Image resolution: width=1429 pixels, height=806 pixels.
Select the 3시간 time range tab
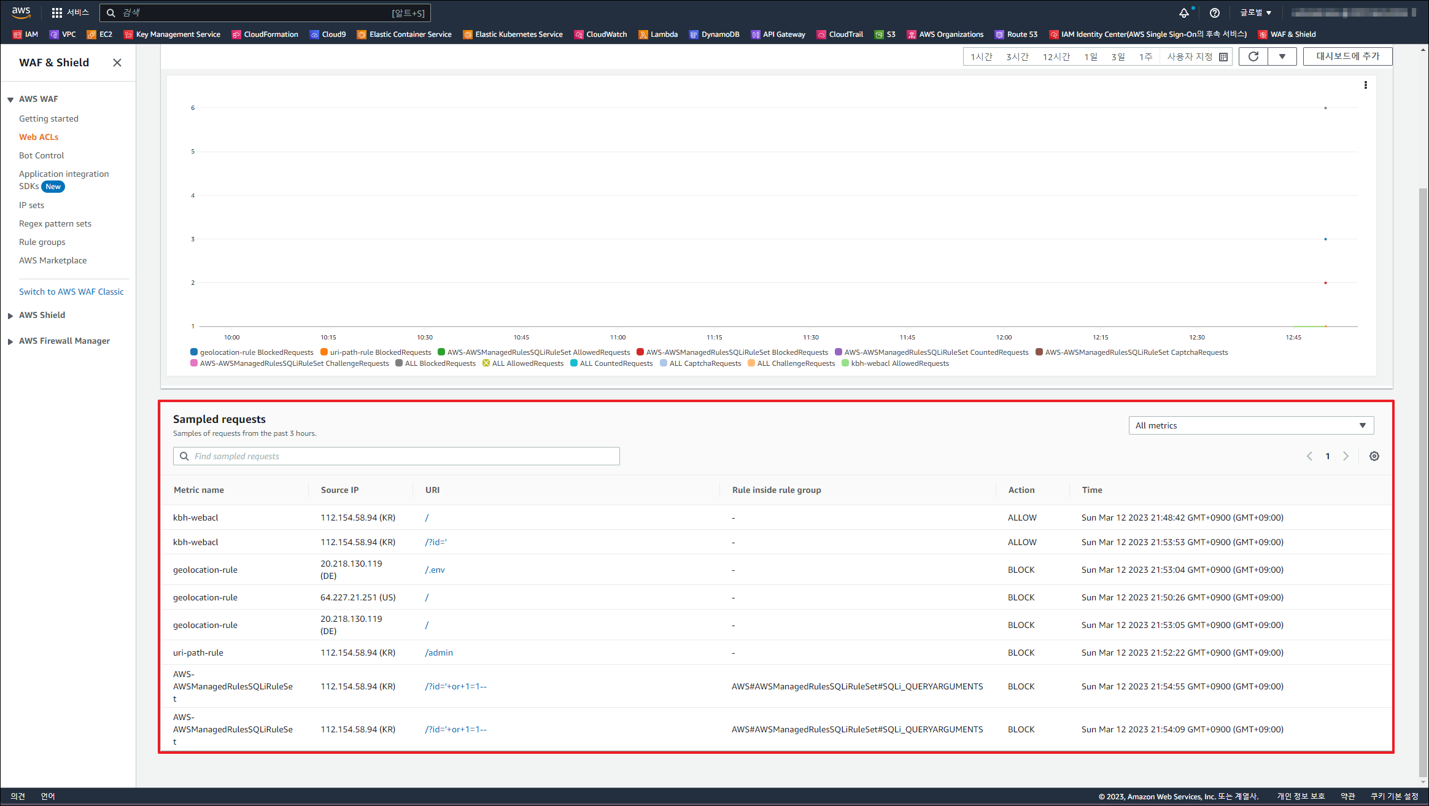[1017, 56]
